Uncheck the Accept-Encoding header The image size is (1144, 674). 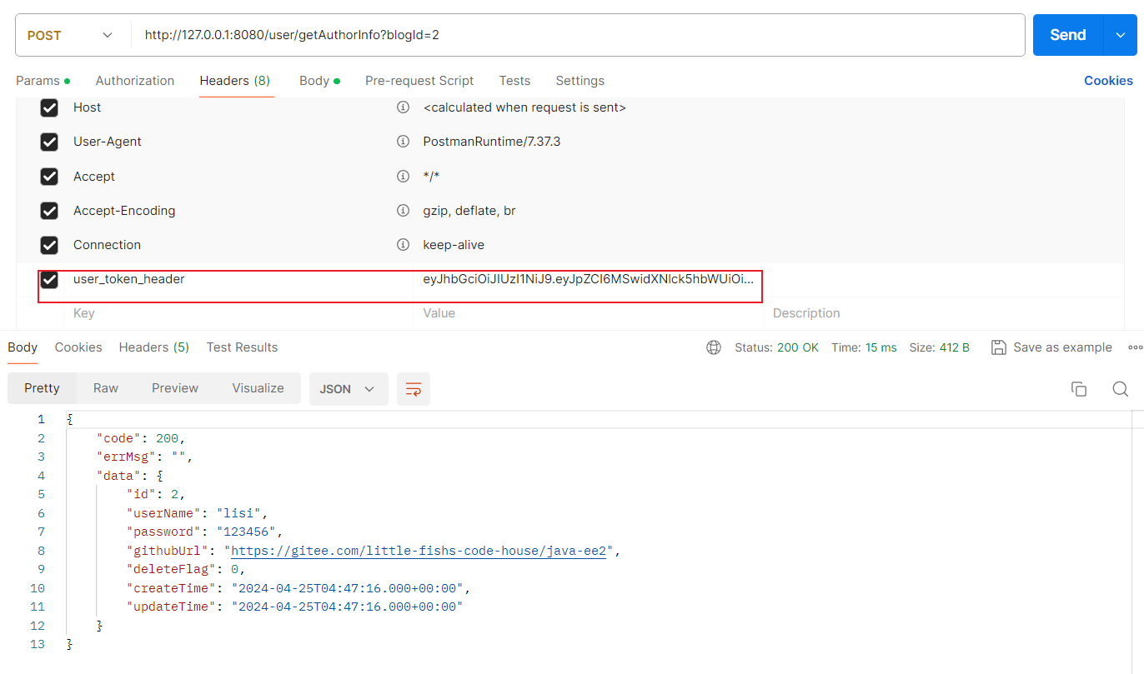(48, 210)
